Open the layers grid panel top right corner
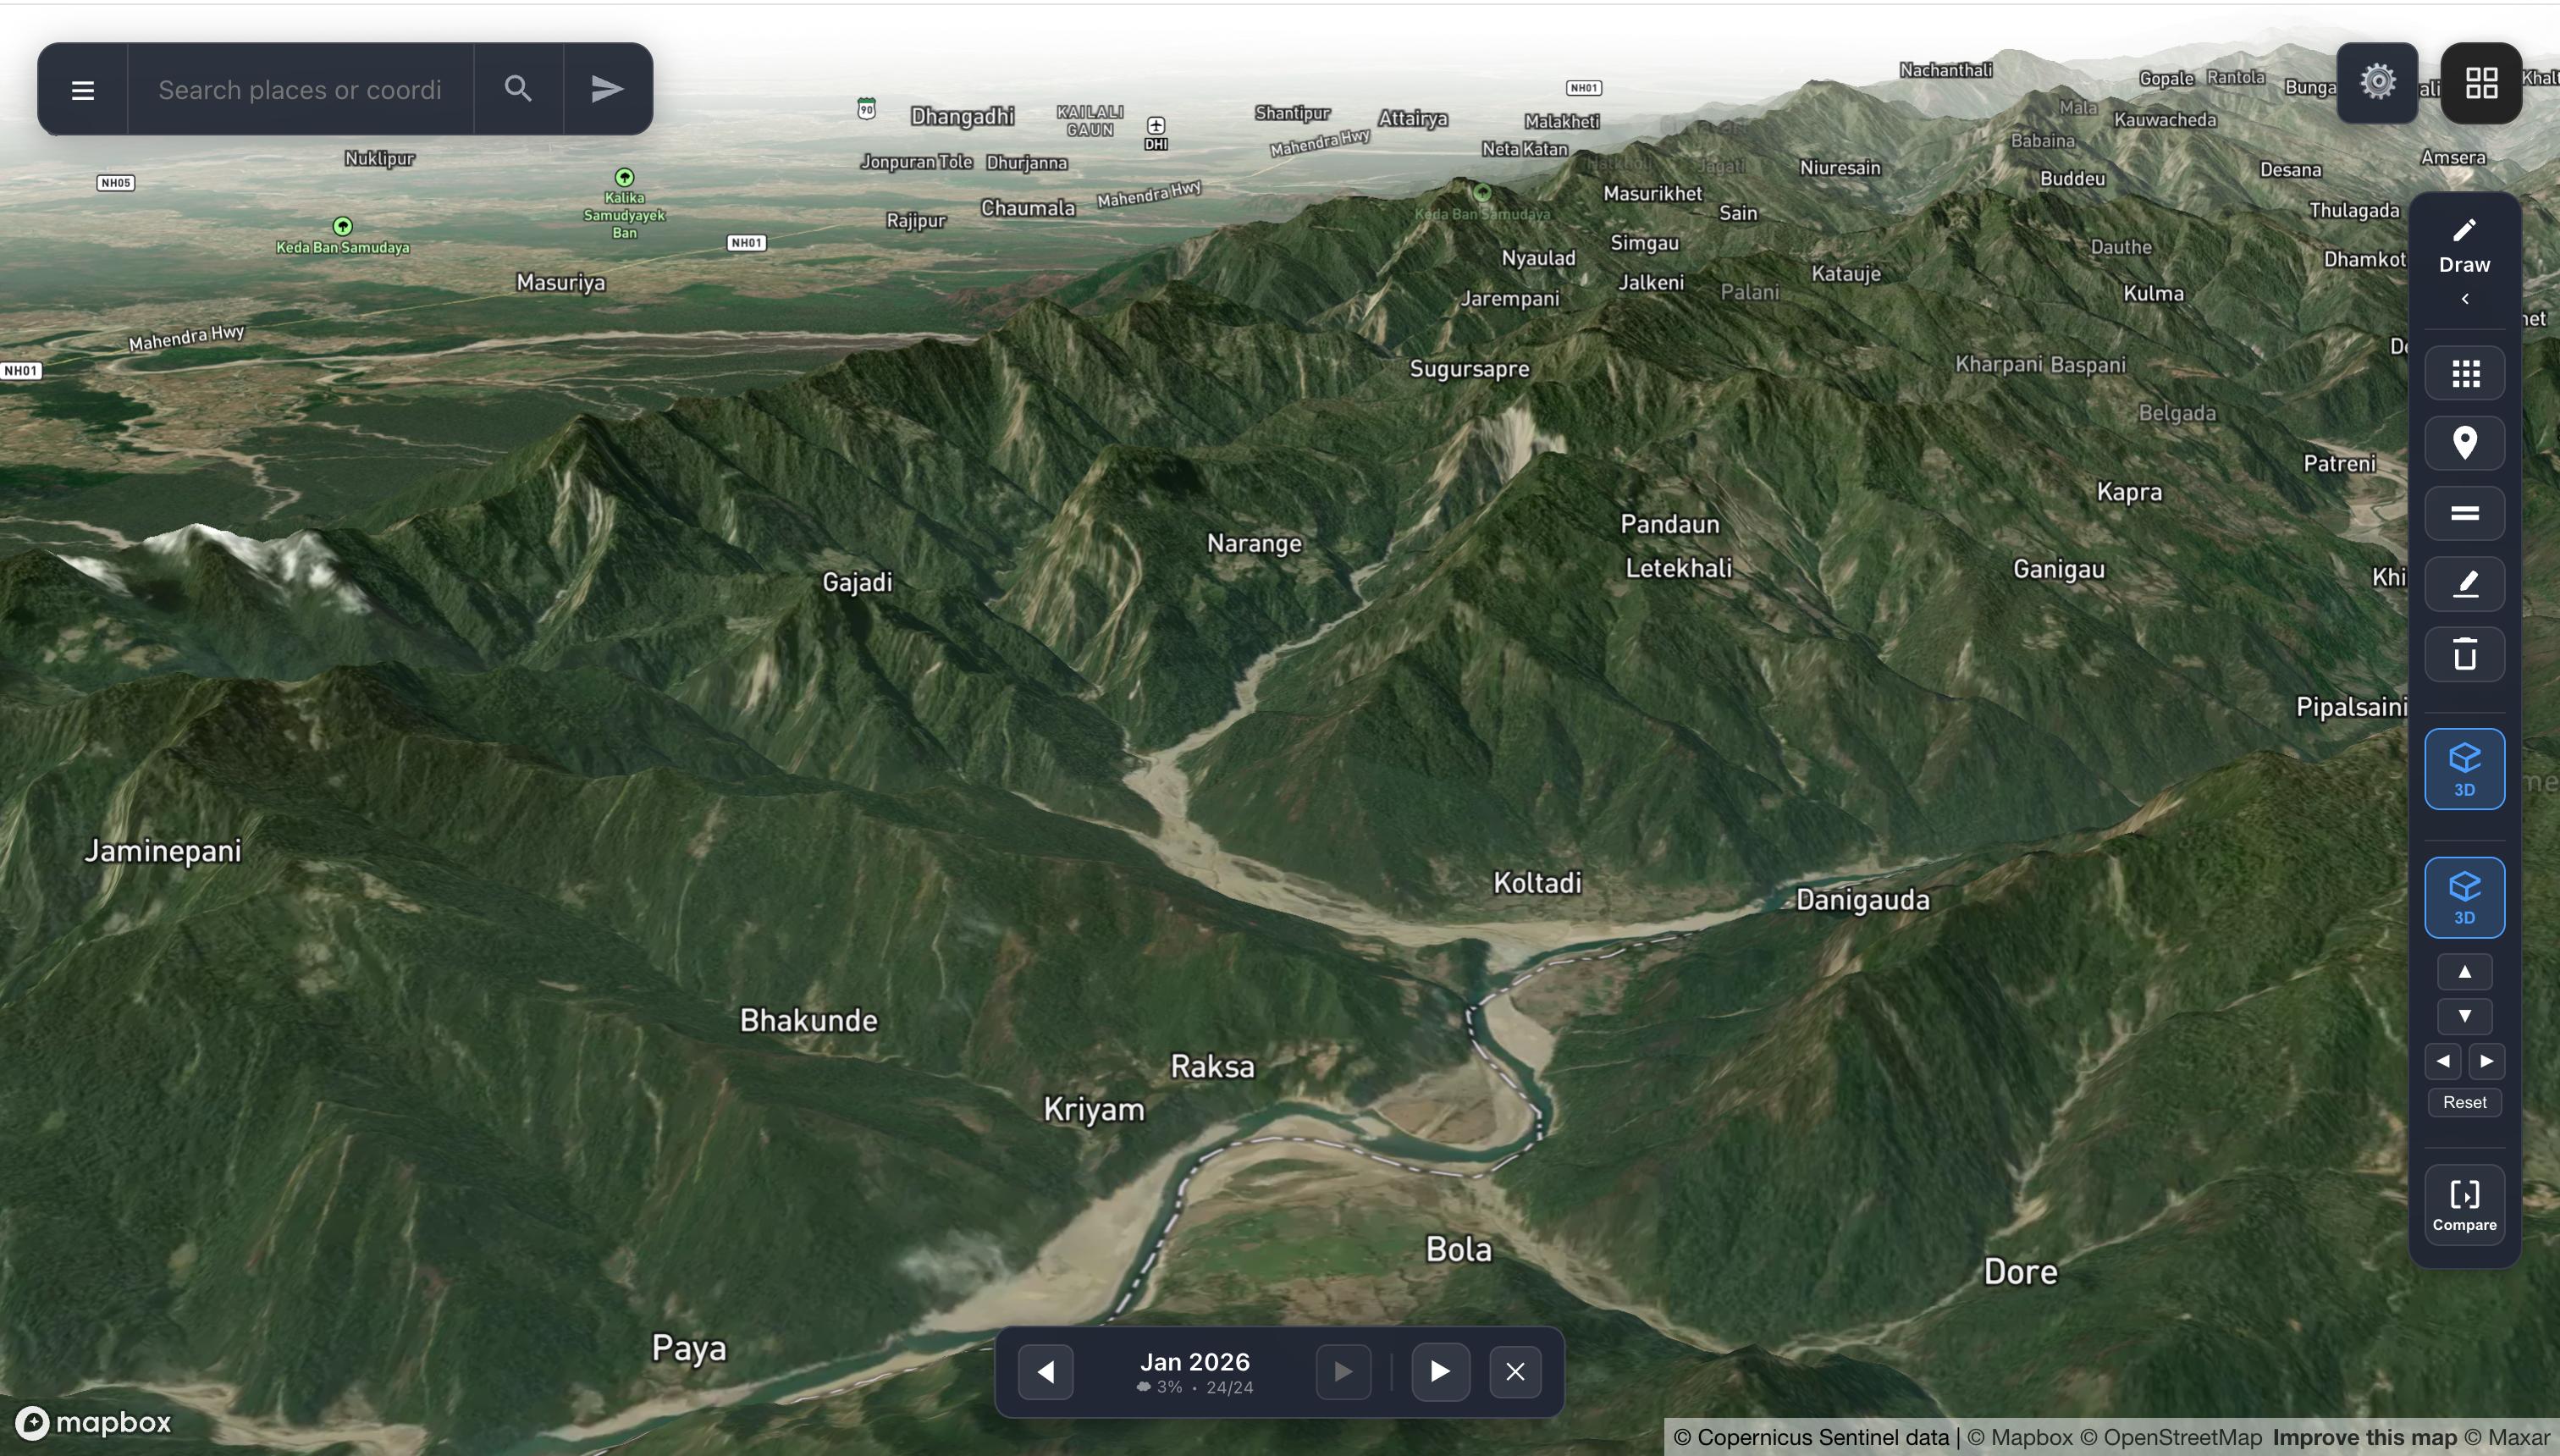The image size is (2560, 1456). (x=2481, y=82)
